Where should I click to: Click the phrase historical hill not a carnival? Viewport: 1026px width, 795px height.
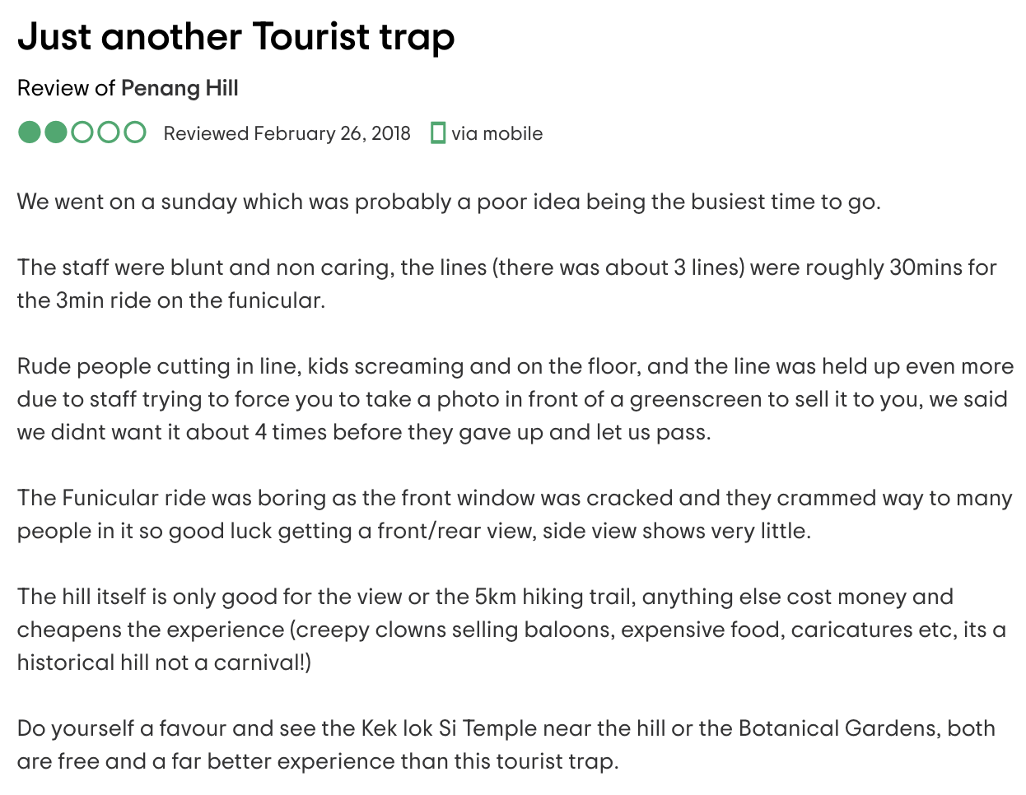pyautogui.click(x=164, y=663)
